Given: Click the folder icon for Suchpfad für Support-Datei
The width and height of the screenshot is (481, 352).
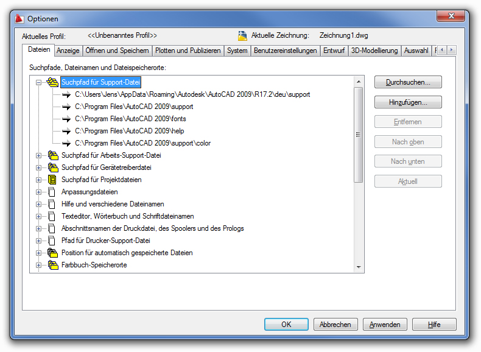Looking at the screenshot, I should [52, 82].
